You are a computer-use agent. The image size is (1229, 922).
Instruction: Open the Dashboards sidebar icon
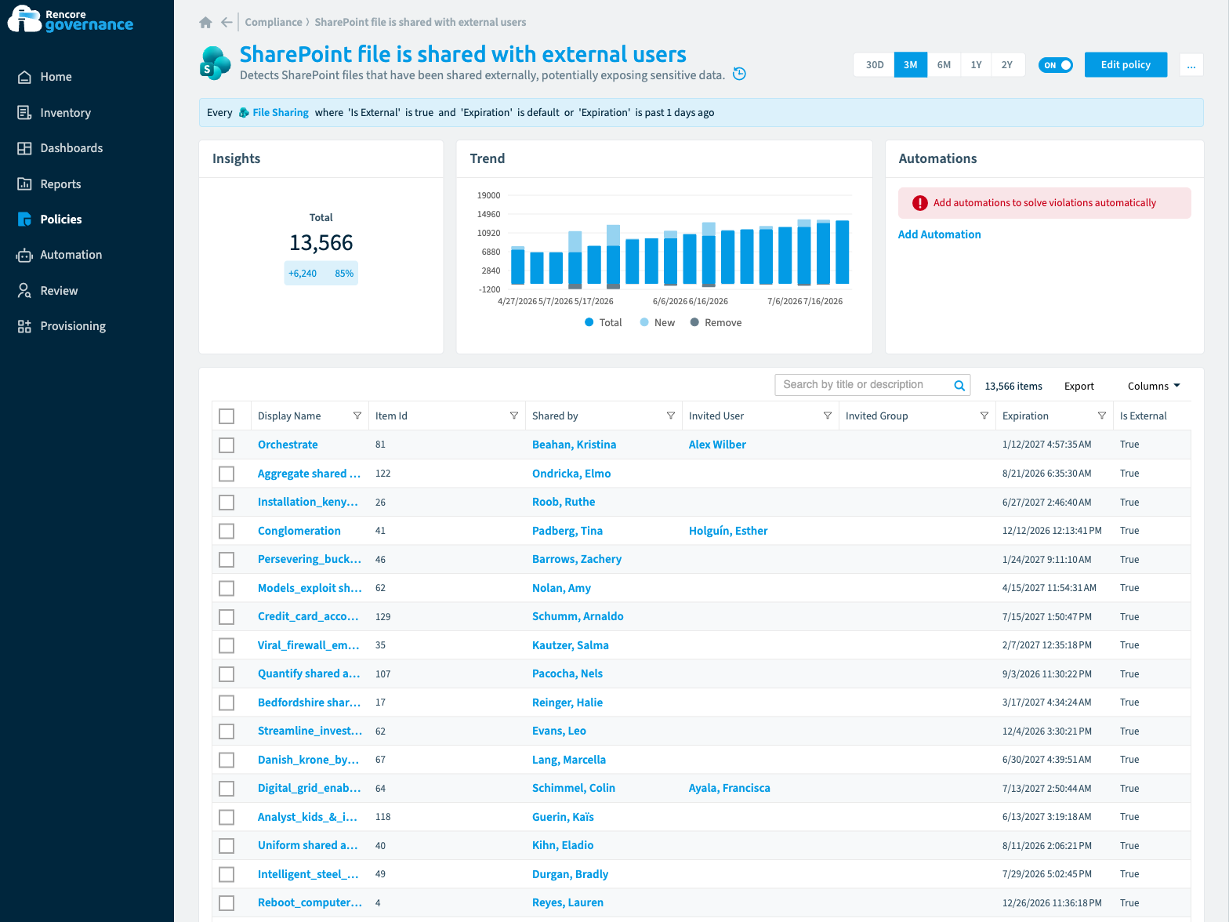click(x=24, y=148)
